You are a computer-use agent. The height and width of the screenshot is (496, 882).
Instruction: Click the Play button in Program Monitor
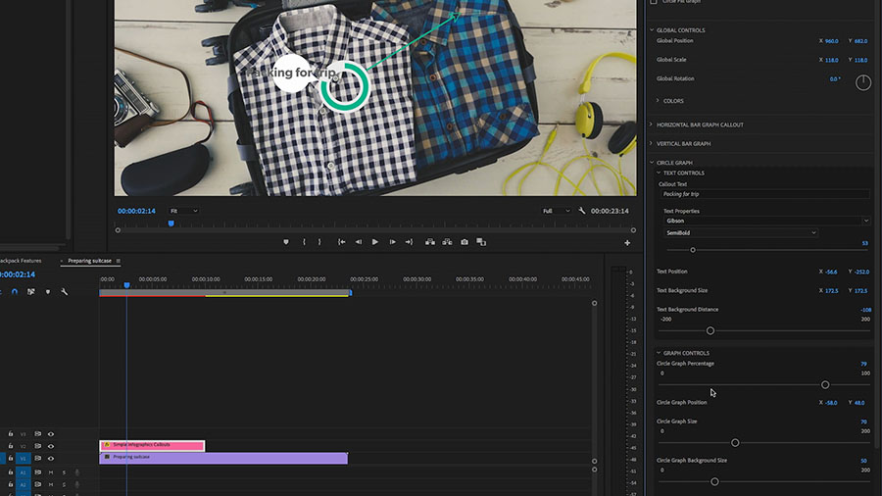tap(374, 242)
